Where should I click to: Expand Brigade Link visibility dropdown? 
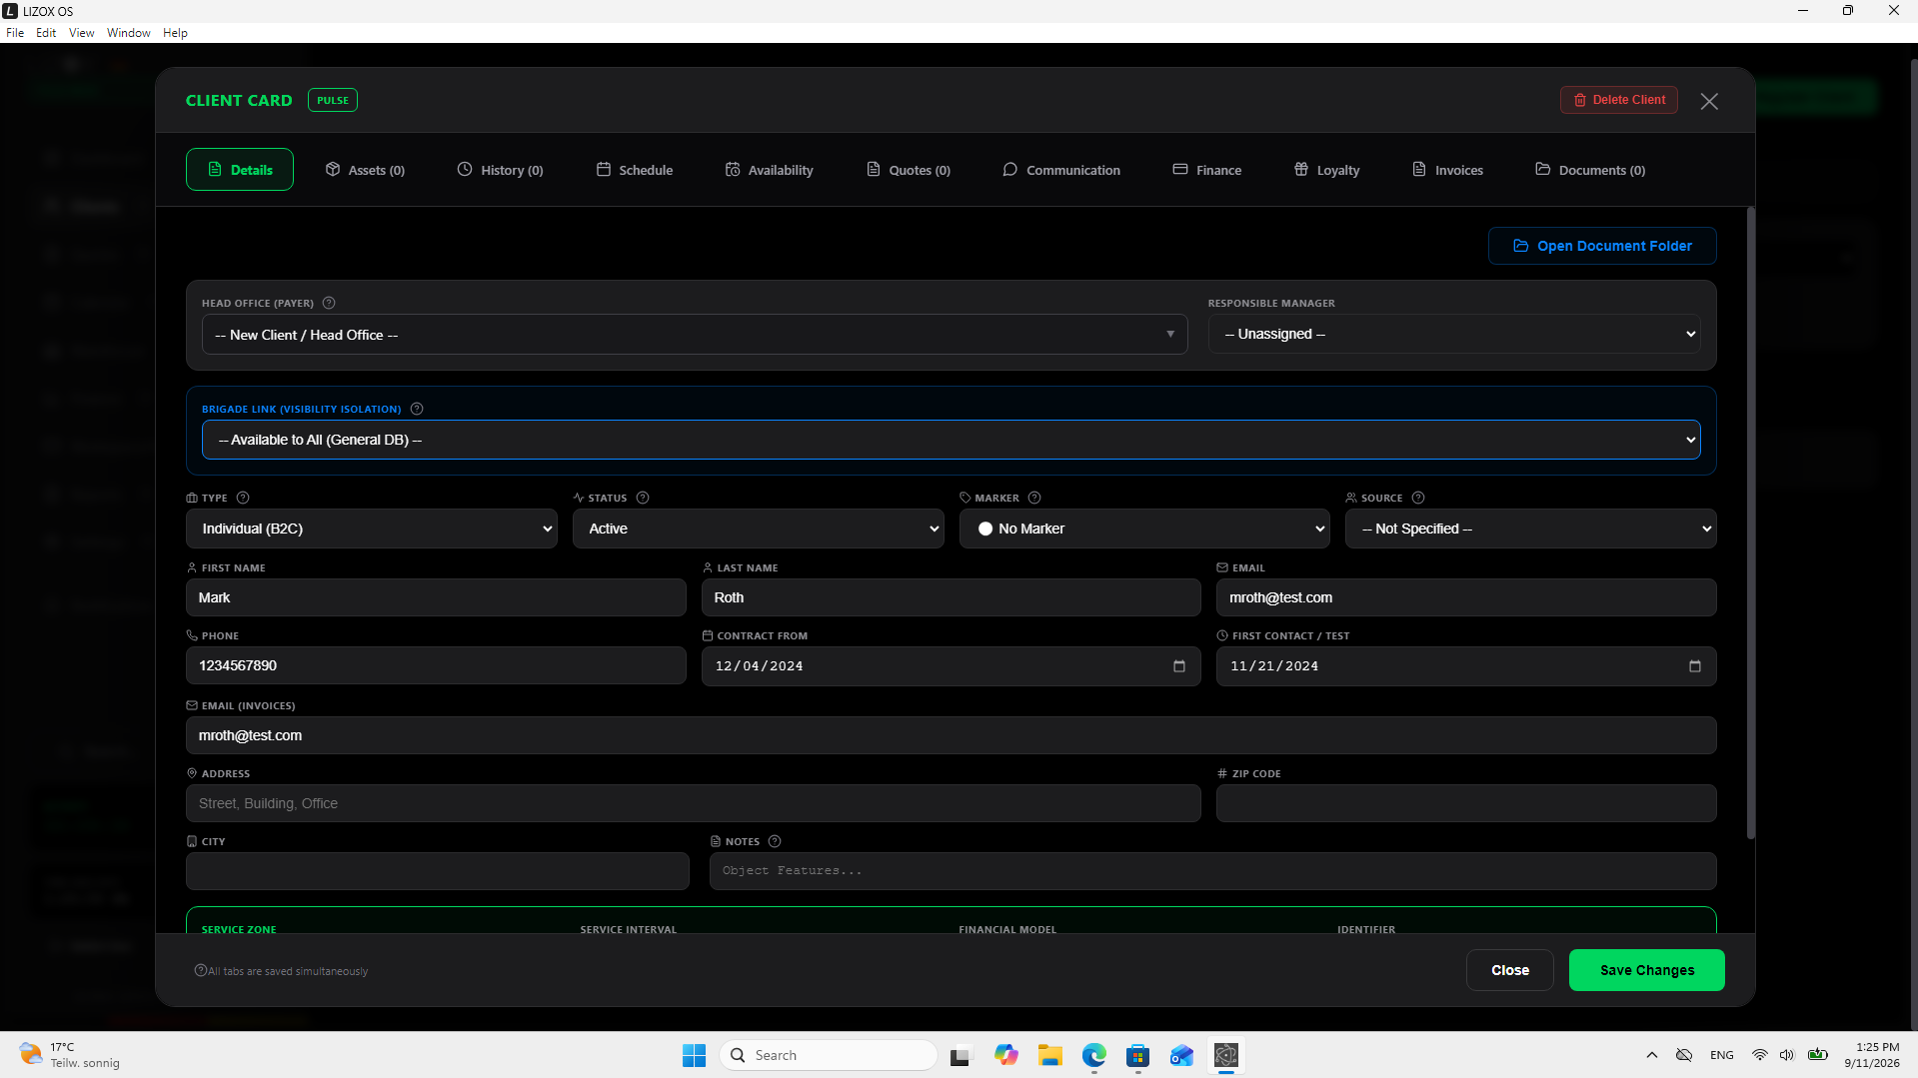pos(951,440)
